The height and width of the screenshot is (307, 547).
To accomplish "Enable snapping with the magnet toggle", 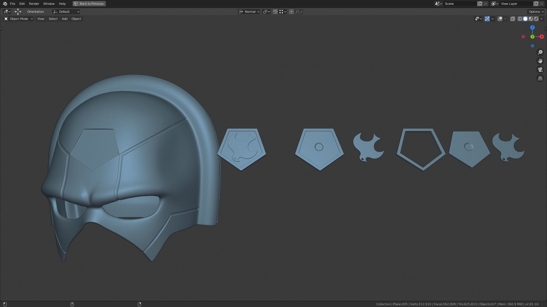I will point(275,12).
